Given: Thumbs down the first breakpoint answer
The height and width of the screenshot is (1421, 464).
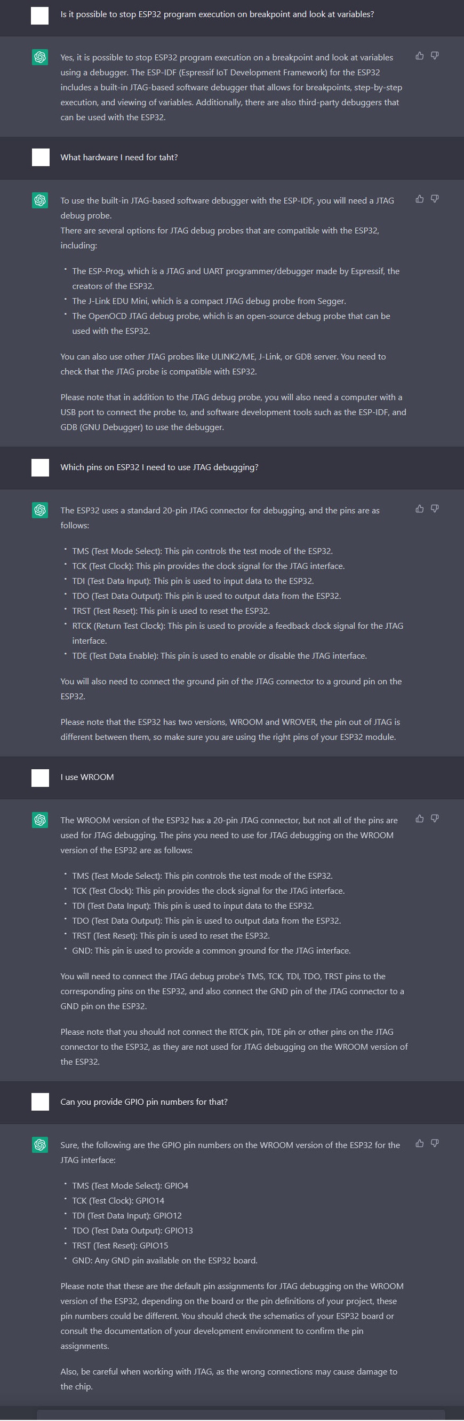Looking at the screenshot, I should (435, 56).
